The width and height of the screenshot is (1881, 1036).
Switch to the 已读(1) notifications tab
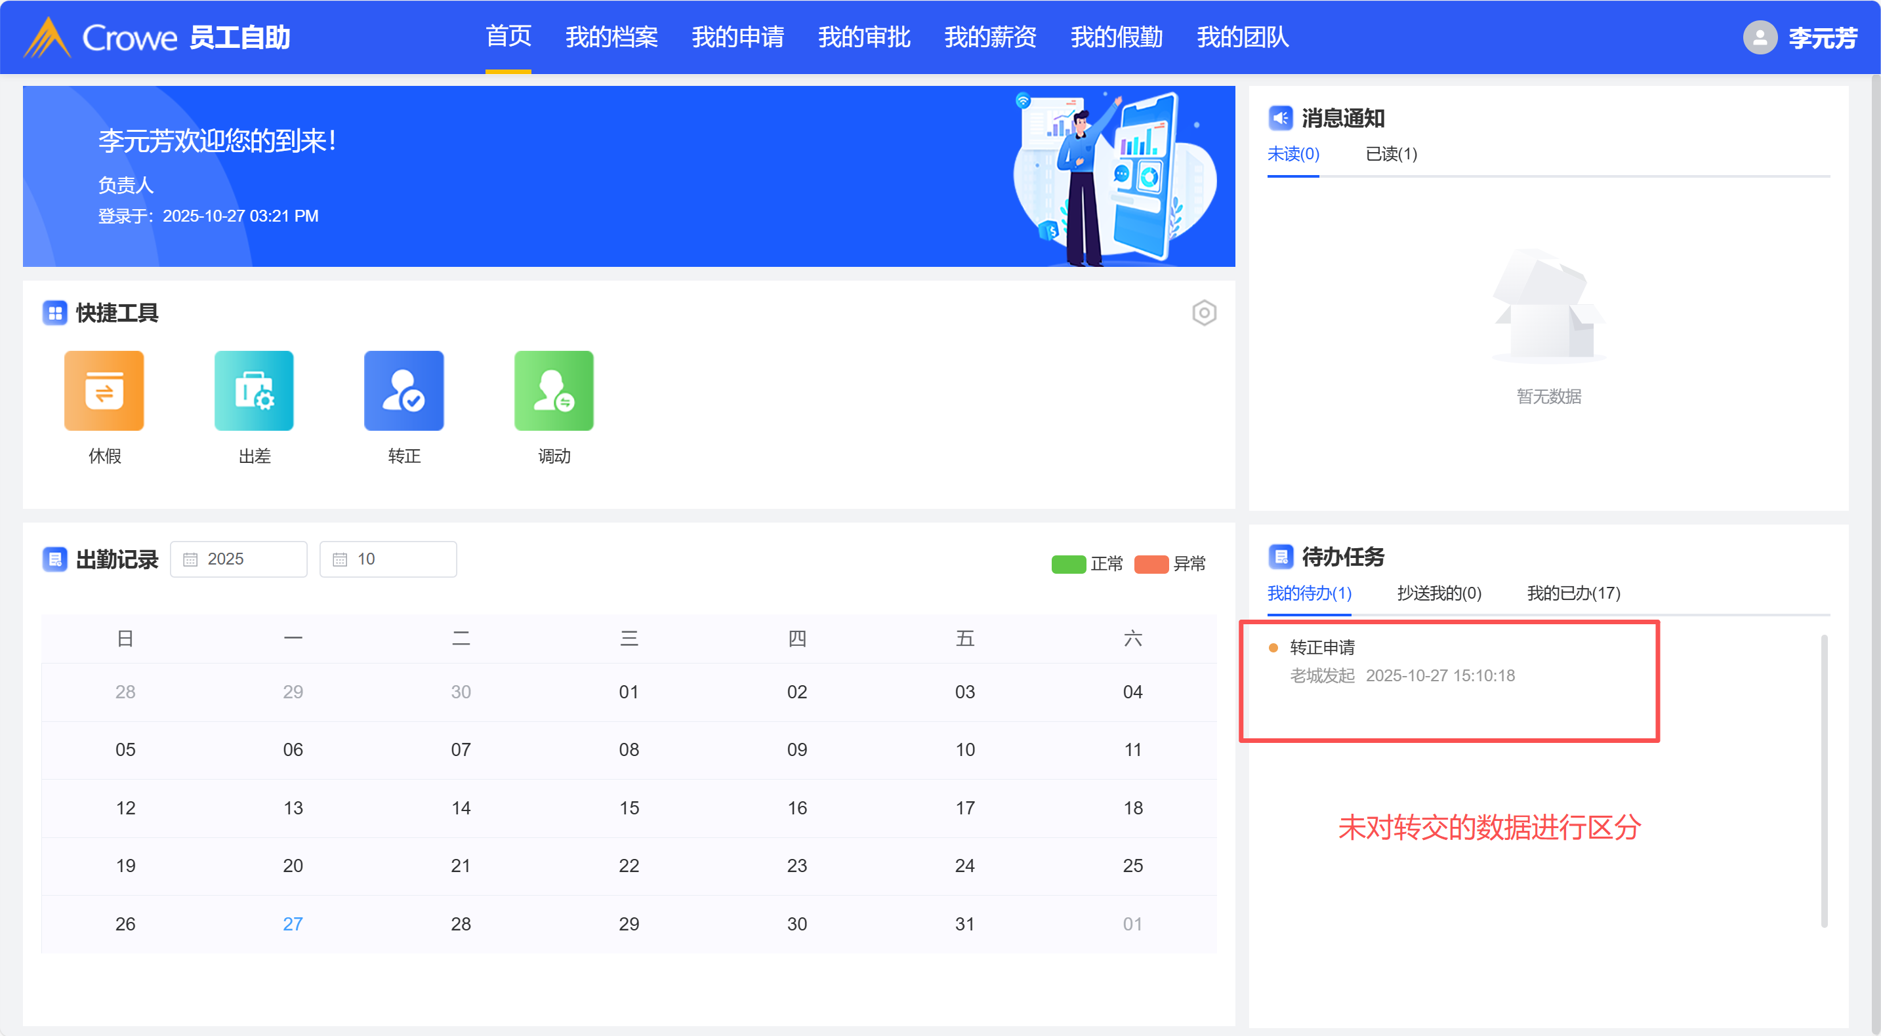click(x=1391, y=154)
